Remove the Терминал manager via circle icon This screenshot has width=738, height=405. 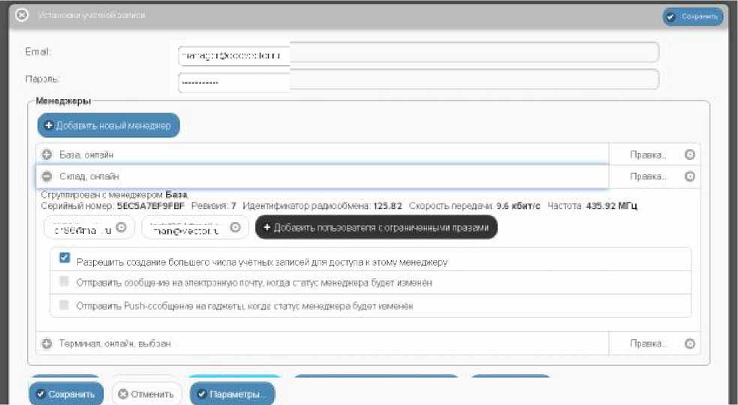tap(689, 343)
